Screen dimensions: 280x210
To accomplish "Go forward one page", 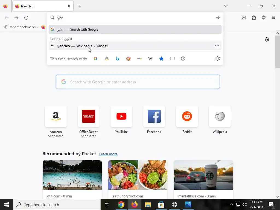I will [16, 18].
